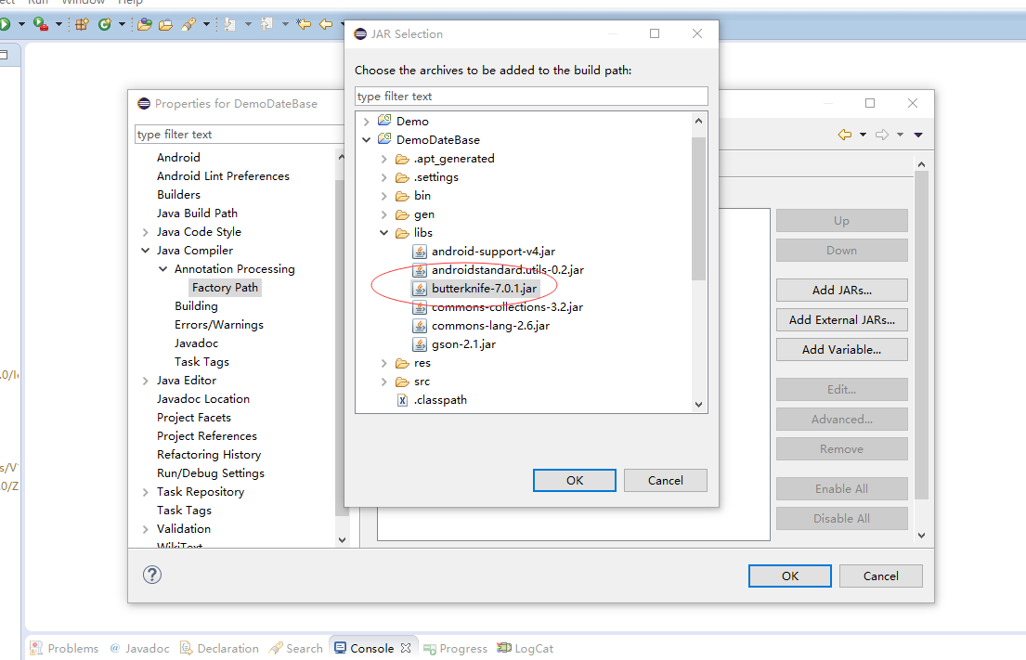Image resolution: width=1026 pixels, height=660 pixels.
Task: Focus the JAR Selection filter text field
Action: point(531,97)
